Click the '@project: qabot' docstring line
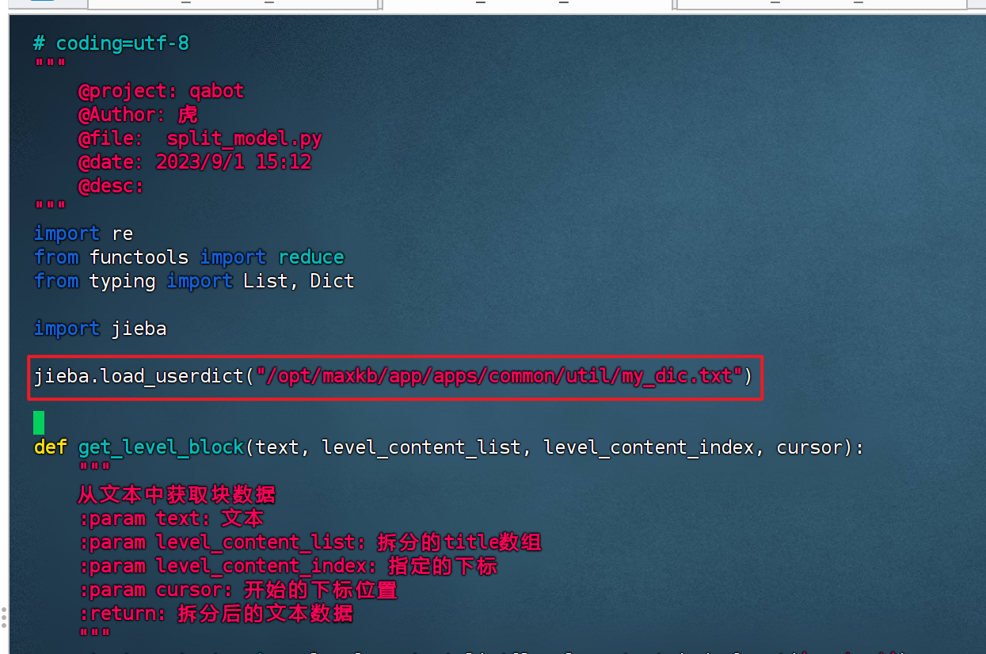Viewport: 986px width, 654px height. [161, 91]
